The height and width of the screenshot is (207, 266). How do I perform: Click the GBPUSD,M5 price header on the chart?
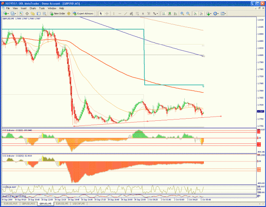pyautogui.click(x=21, y=18)
